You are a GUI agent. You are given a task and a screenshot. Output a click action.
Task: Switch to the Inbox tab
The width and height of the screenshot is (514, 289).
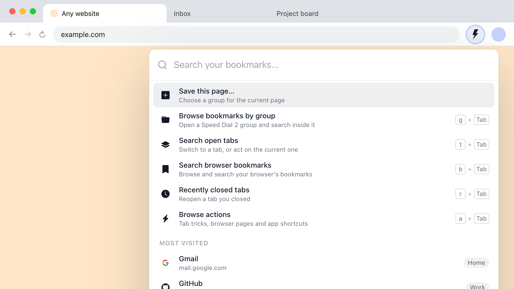[182, 14]
